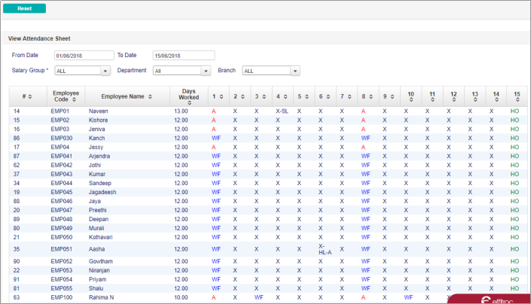Select employee name Kothavari
531x304 pixels.
(101, 237)
